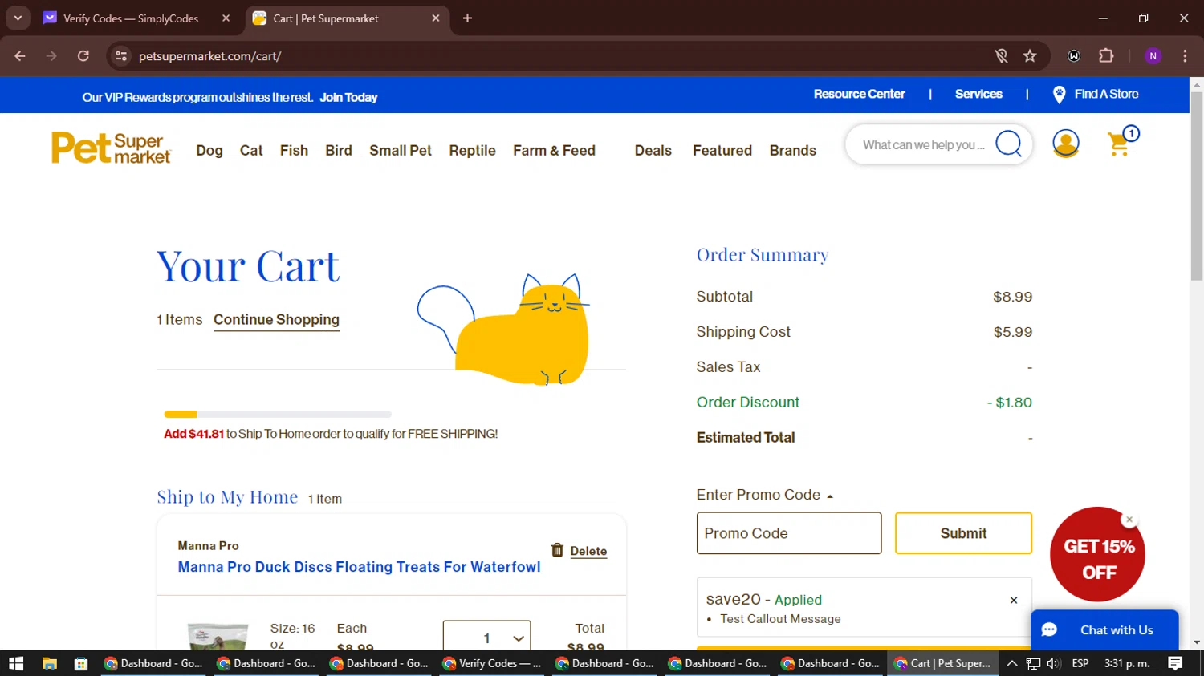Click the taskbar volume speaker icon
Image resolution: width=1204 pixels, height=676 pixels.
tap(1054, 663)
